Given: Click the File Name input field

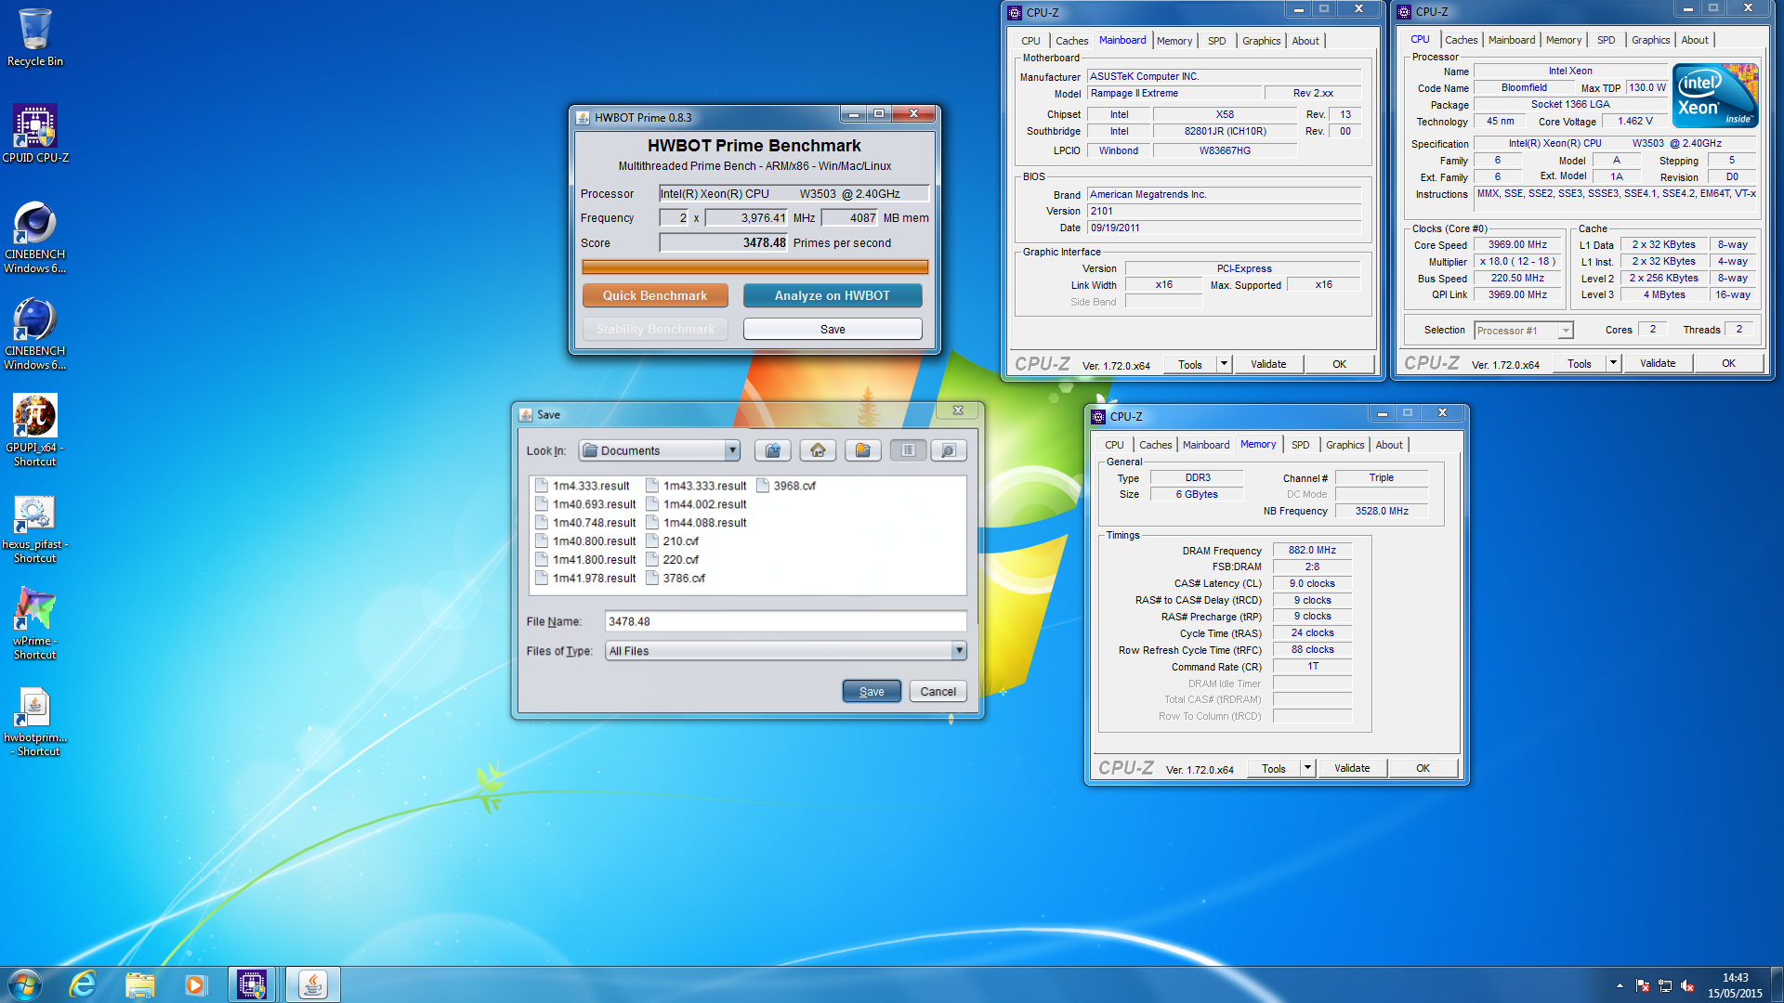Looking at the screenshot, I should coord(786,621).
